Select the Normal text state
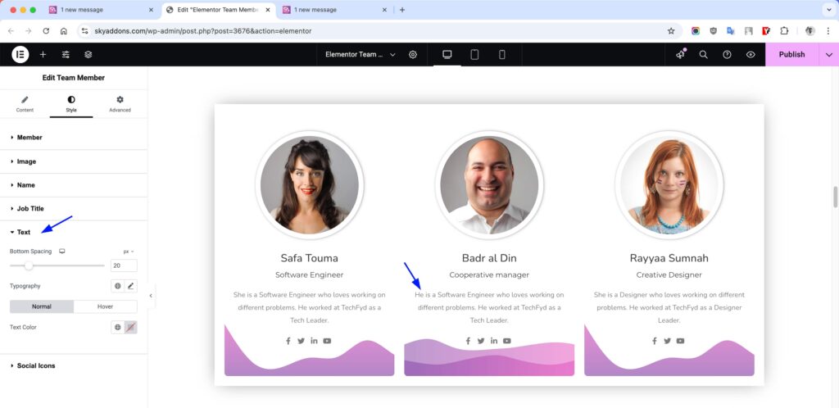 coord(42,306)
